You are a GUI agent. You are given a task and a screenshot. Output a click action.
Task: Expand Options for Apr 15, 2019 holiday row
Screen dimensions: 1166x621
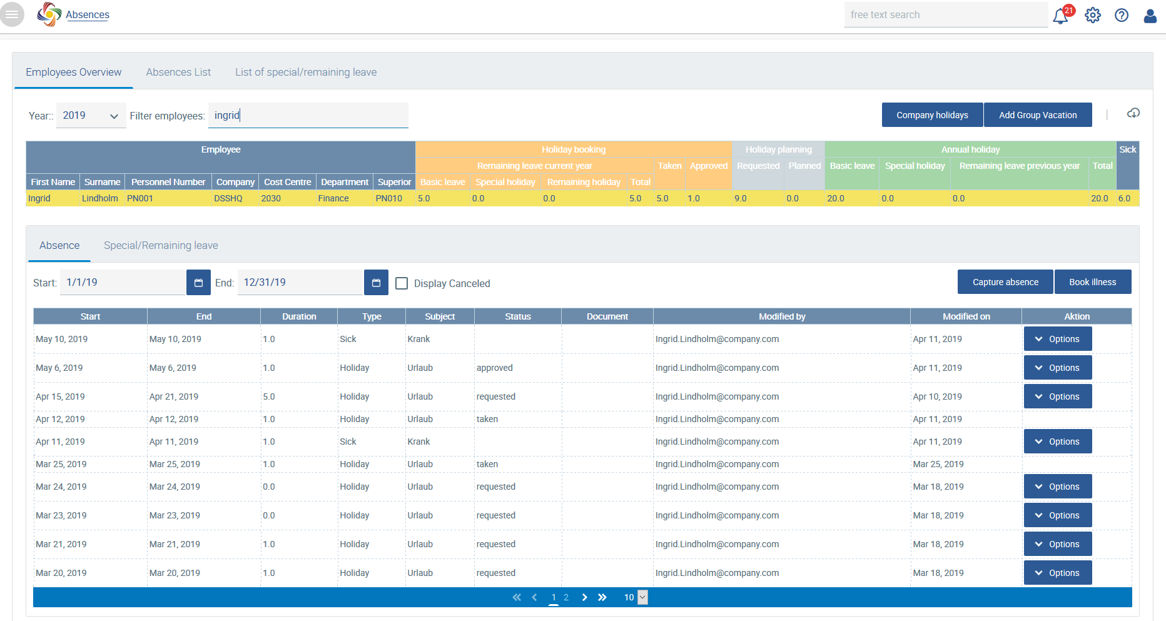click(x=1058, y=396)
